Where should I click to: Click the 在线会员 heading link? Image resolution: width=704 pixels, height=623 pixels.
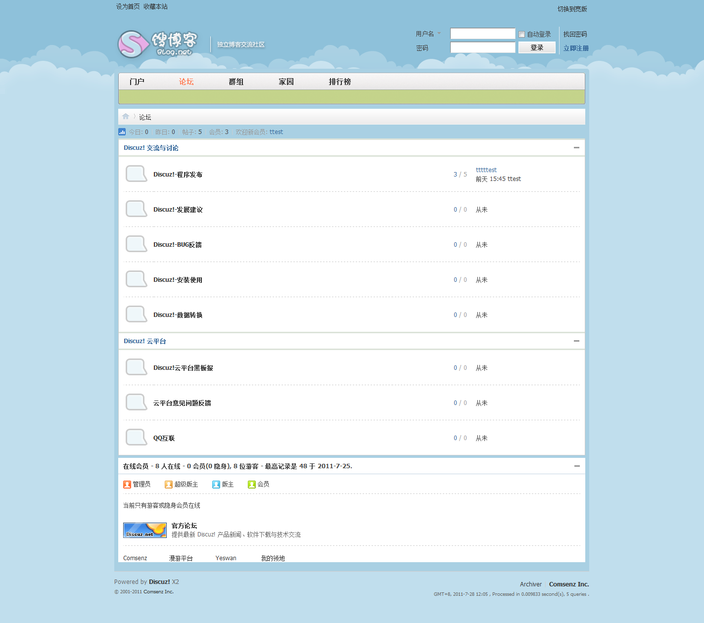click(x=136, y=466)
